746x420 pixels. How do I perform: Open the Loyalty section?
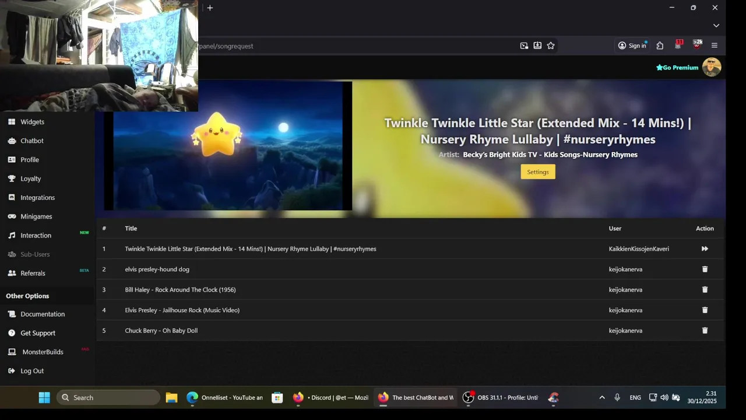click(x=31, y=178)
